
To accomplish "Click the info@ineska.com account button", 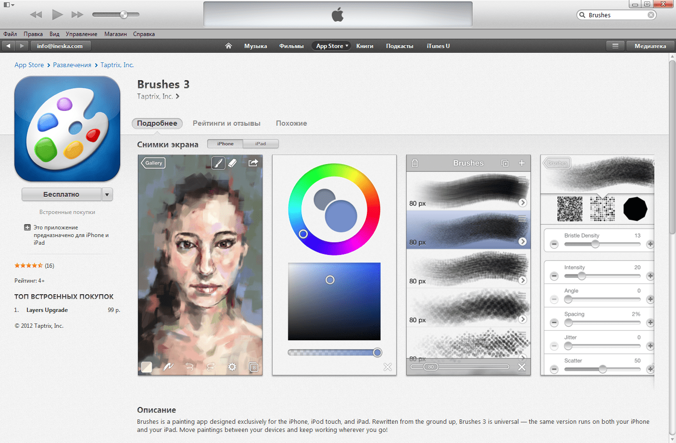I will click(x=60, y=46).
